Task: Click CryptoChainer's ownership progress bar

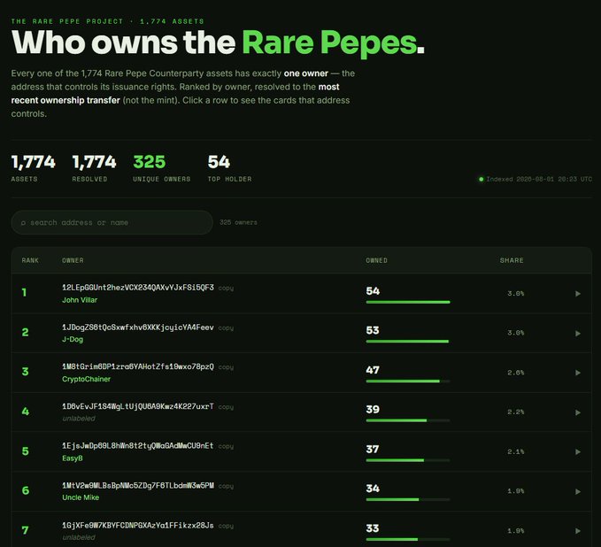Action: (408, 381)
